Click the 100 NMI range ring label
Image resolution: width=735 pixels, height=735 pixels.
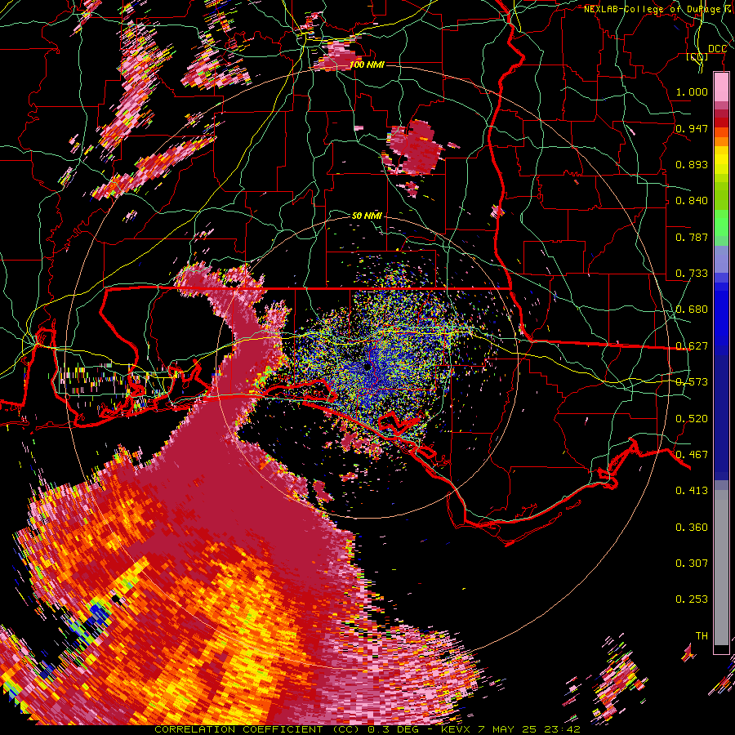pyautogui.click(x=367, y=65)
